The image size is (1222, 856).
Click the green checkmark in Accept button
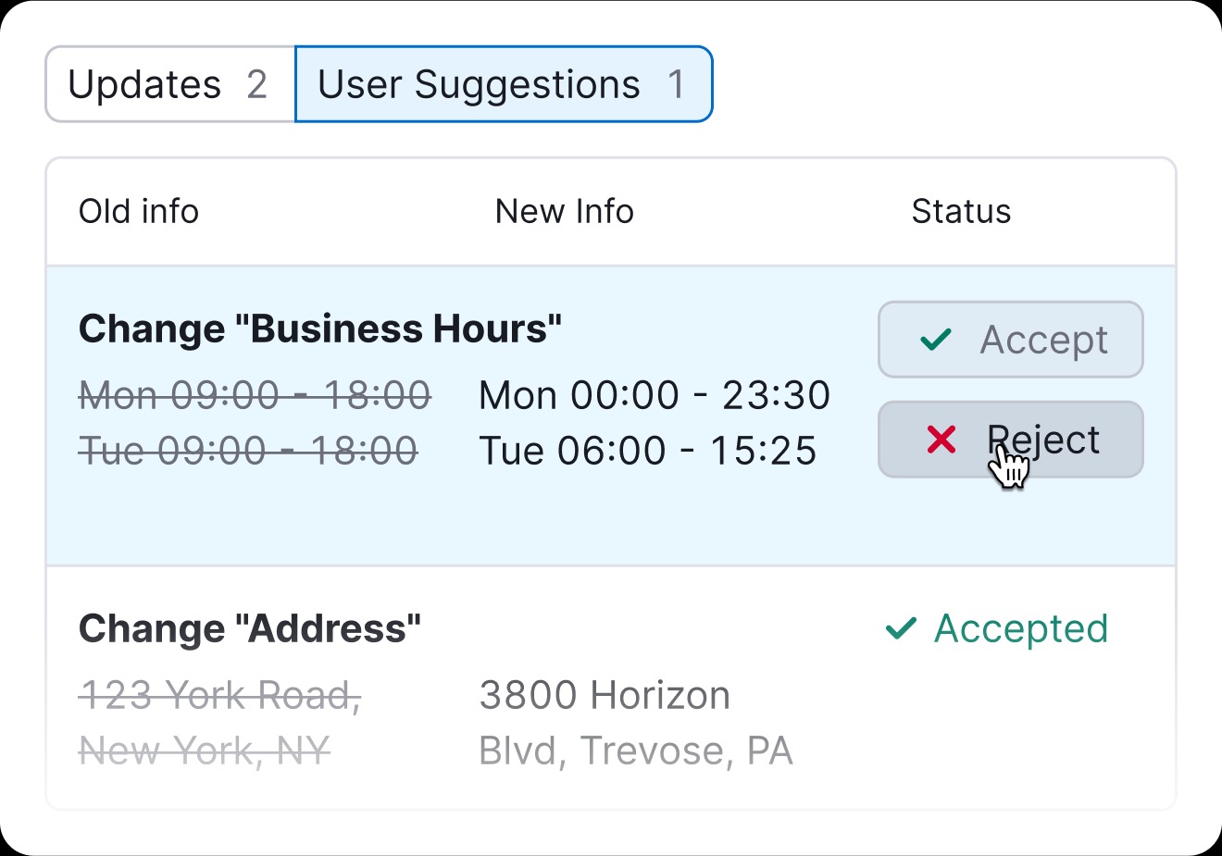pos(936,340)
